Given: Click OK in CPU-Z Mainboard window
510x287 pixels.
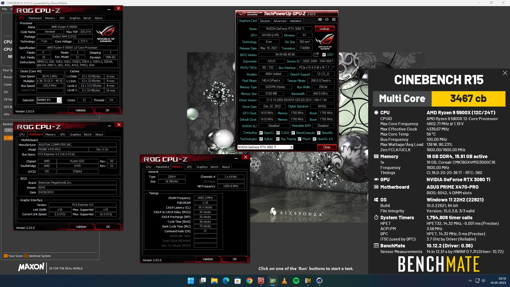Looking at the screenshot, I should 108,227.
